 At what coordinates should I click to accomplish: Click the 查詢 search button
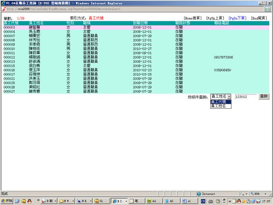pos(264,97)
